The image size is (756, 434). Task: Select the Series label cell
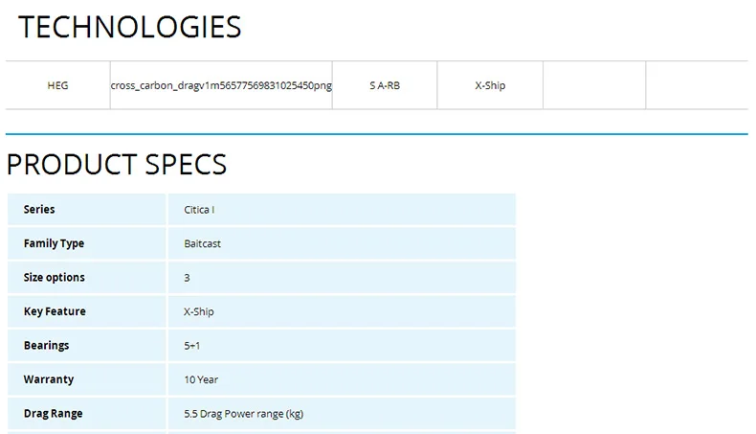87,210
